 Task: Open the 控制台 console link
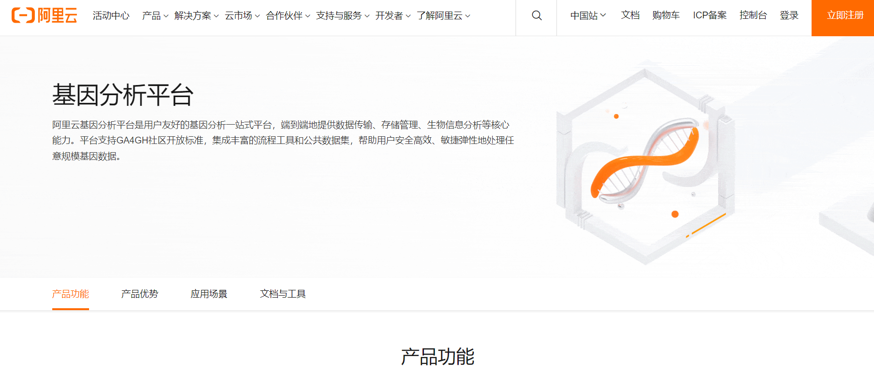pos(753,15)
